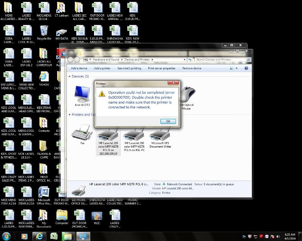Click the view mode icon in toolbar
The height and width of the screenshot is (241, 302).
(x=231, y=68)
